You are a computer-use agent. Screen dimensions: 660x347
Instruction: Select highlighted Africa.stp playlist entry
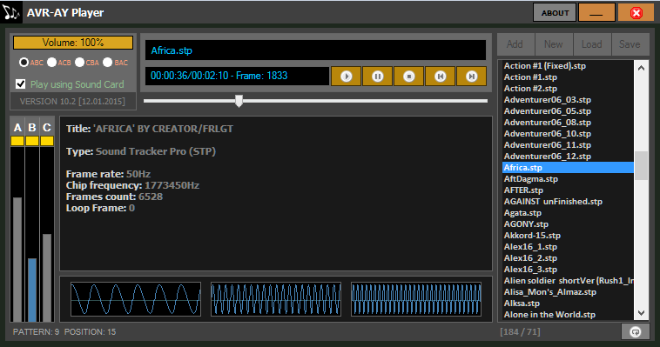pyautogui.click(x=568, y=167)
